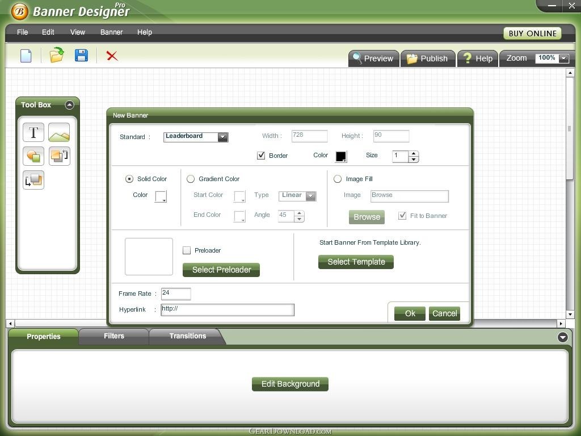The width and height of the screenshot is (581, 436).
Task: Click the bring-forward layer tool icon
Action: pyautogui.click(x=59, y=156)
